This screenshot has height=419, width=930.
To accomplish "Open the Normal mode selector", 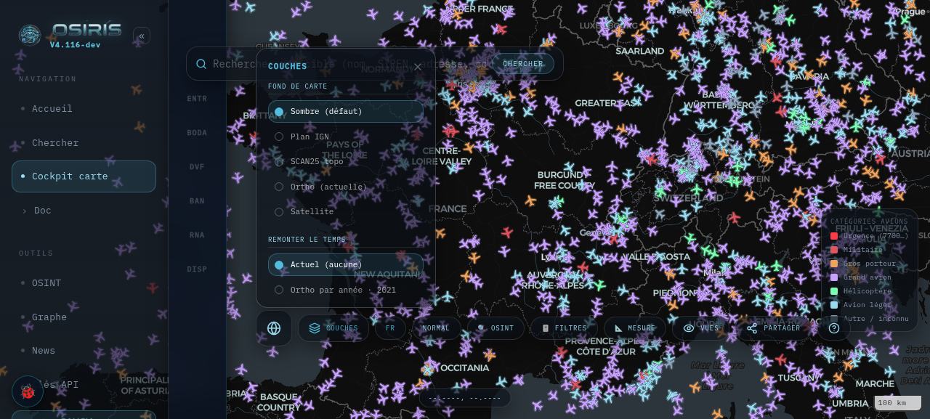I will (436, 328).
